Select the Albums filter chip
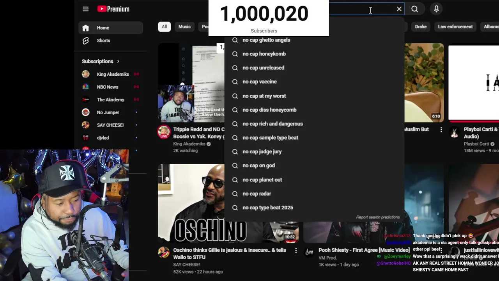Viewport: 499px width, 281px height. tap(490, 27)
